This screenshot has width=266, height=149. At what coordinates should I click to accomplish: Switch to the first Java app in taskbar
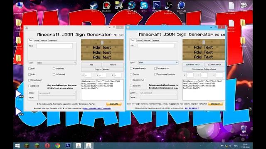click(78, 146)
